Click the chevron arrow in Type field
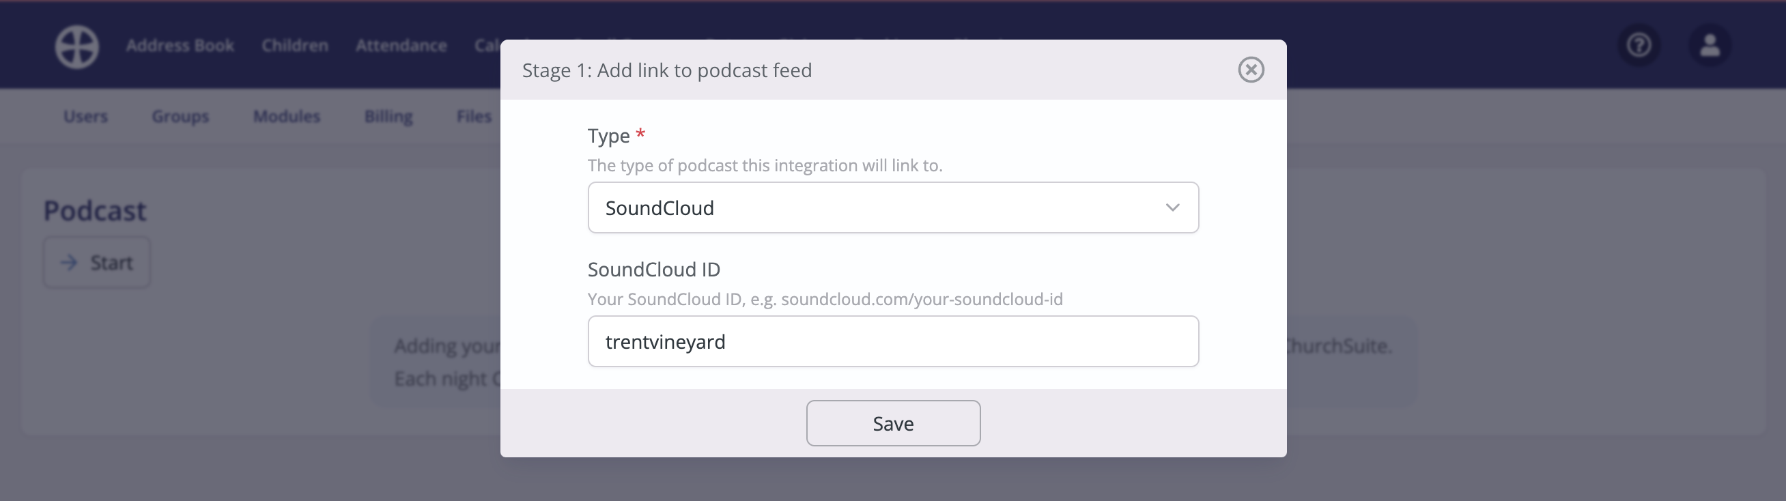The width and height of the screenshot is (1786, 501). click(1172, 208)
